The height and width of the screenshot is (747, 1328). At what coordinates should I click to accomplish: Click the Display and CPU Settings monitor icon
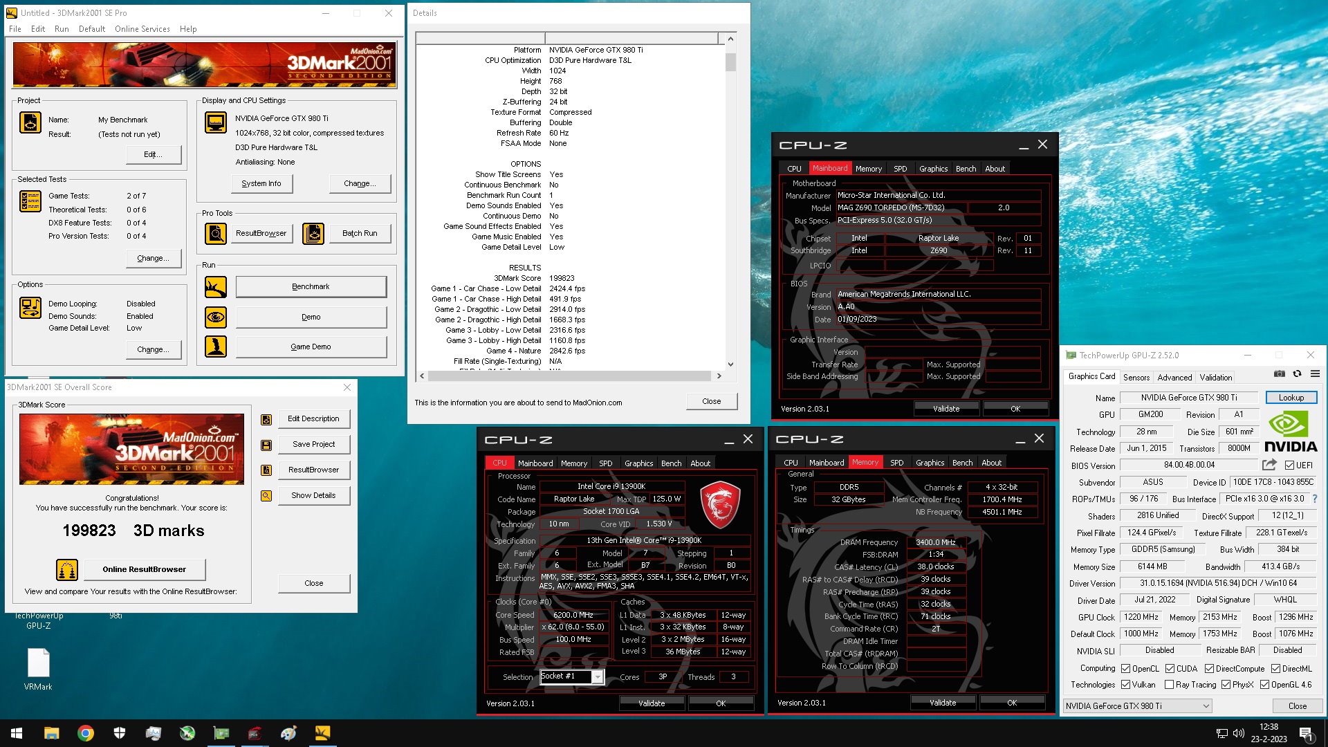[216, 122]
